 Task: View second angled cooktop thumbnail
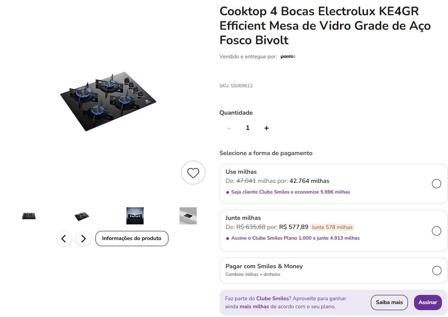click(82, 216)
